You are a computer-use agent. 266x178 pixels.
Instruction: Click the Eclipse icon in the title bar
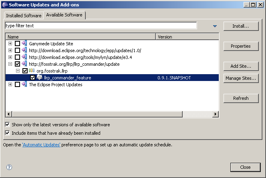click(5, 4)
